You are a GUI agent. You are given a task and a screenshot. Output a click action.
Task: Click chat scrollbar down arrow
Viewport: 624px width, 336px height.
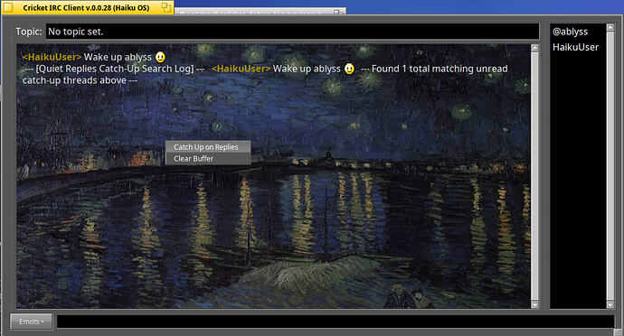(534, 304)
